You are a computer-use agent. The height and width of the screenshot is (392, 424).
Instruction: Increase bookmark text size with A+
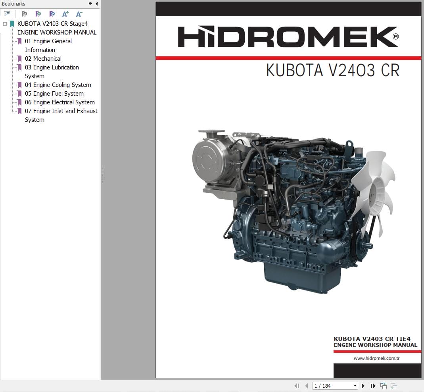pos(65,14)
